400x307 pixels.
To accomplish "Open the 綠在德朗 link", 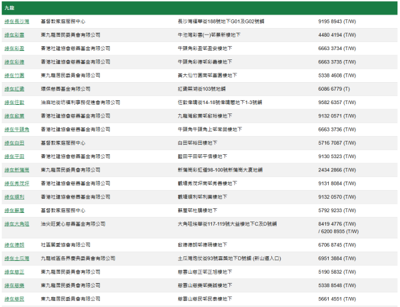I will (14, 245).
